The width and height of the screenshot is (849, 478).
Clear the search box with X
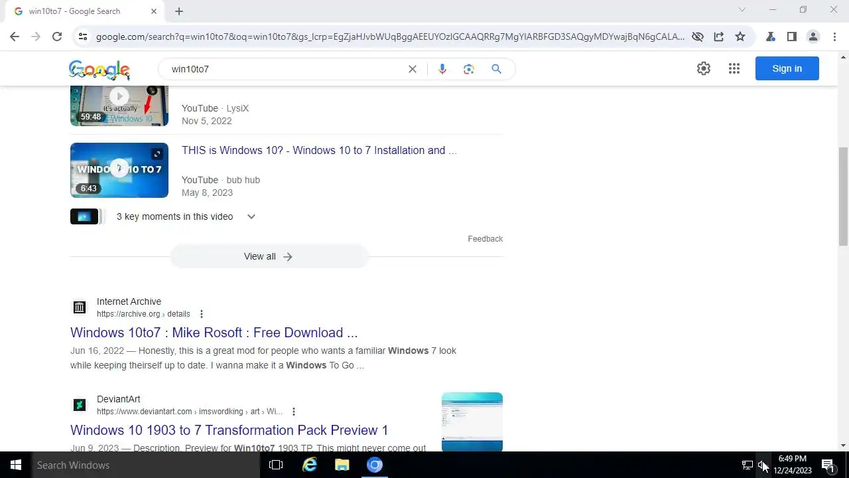pyautogui.click(x=412, y=69)
